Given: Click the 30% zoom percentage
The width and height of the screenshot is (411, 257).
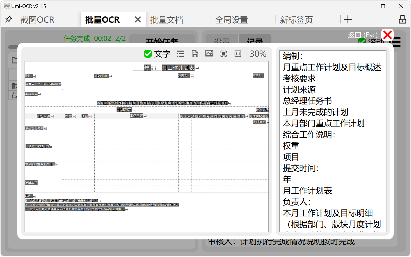Looking at the screenshot, I should tap(258, 54).
